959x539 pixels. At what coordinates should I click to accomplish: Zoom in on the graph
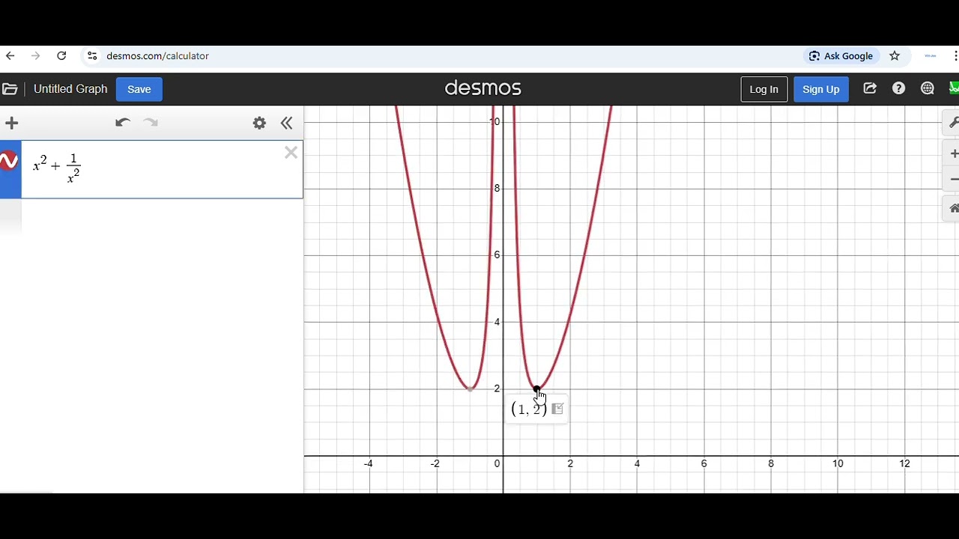click(953, 154)
